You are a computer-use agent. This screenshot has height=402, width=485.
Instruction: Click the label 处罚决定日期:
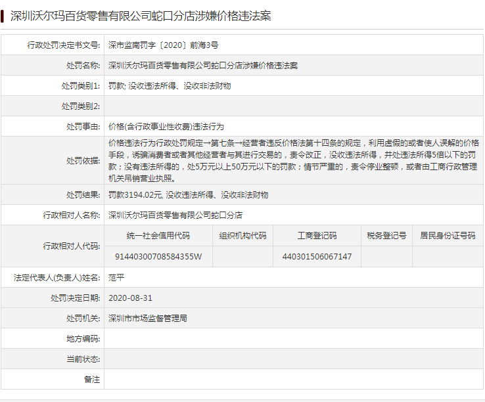tap(76, 298)
